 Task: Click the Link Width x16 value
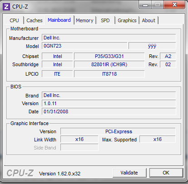79,139
